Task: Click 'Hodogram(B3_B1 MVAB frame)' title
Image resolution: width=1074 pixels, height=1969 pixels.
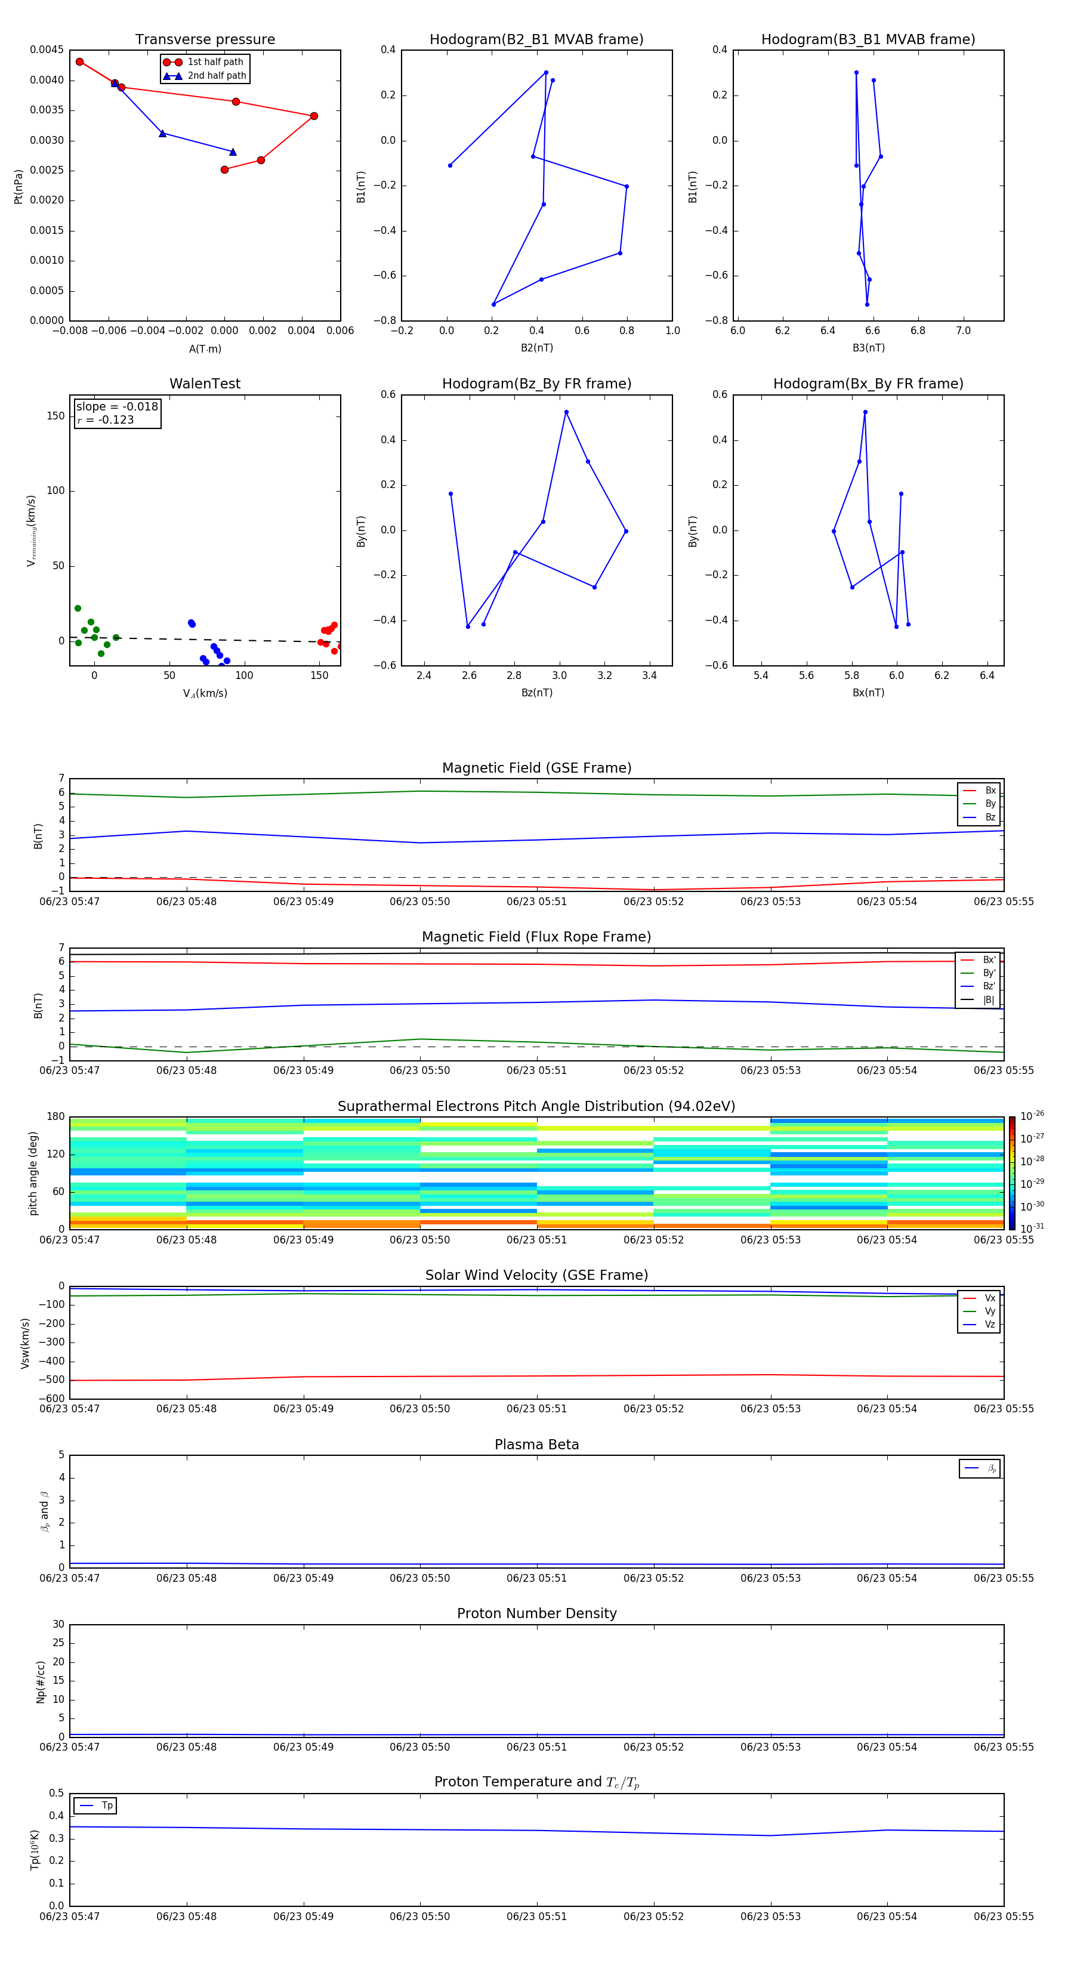Action: coord(868,40)
